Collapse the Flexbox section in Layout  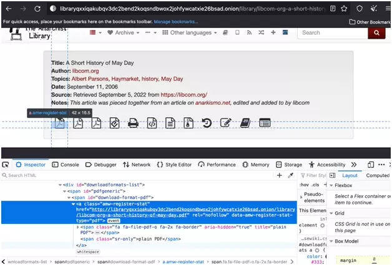pyautogui.click(x=332, y=185)
